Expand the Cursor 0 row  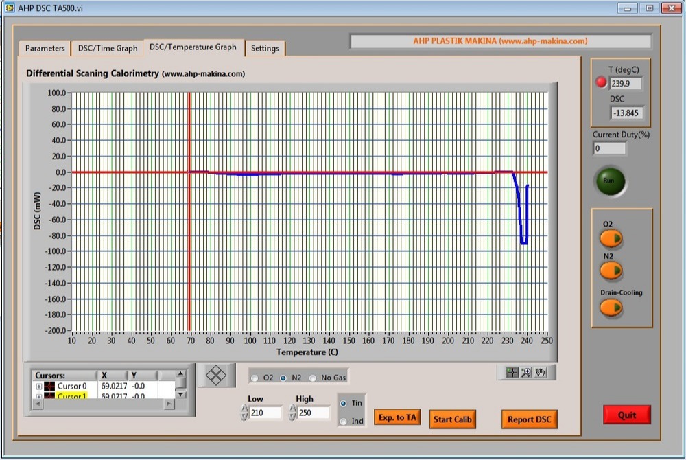tap(39, 387)
